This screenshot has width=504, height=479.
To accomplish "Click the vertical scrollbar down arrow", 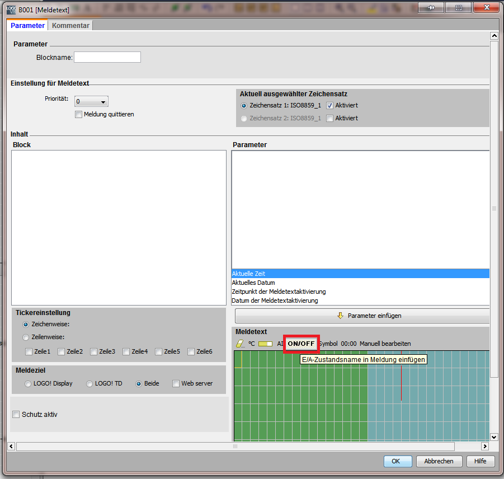I will pyautogui.click(x=494, y=436).
